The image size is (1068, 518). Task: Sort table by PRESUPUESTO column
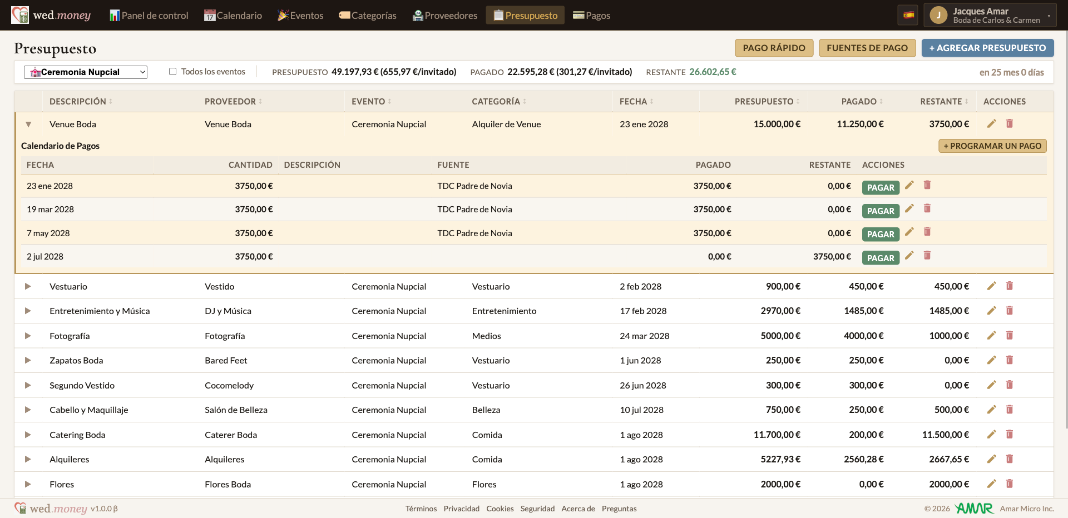pos(767,101)
